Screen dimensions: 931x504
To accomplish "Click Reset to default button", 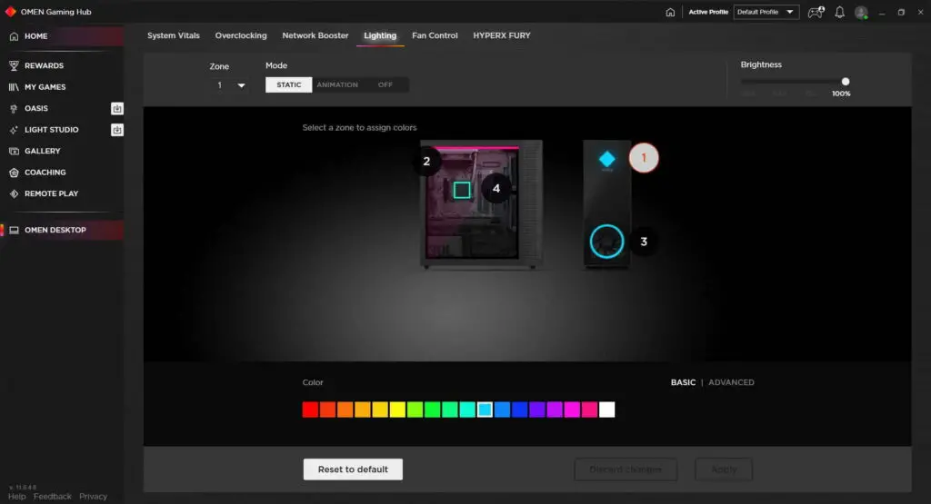I will (x=353, y=469).
